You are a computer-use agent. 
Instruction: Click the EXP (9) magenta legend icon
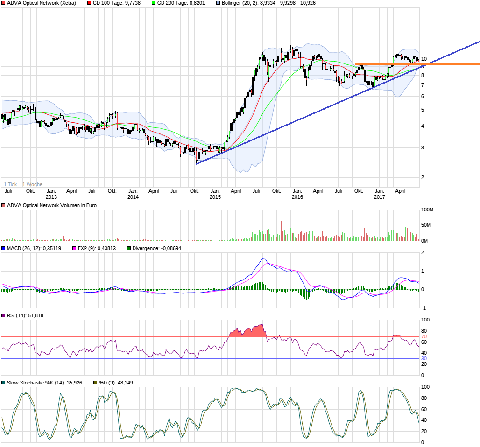pos(73,247)
